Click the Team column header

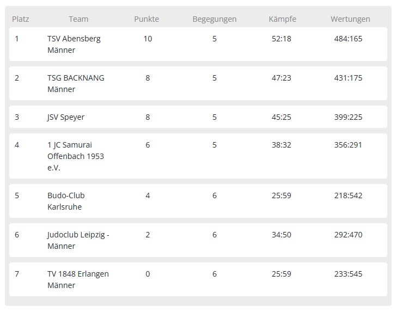tap(78, 19)
